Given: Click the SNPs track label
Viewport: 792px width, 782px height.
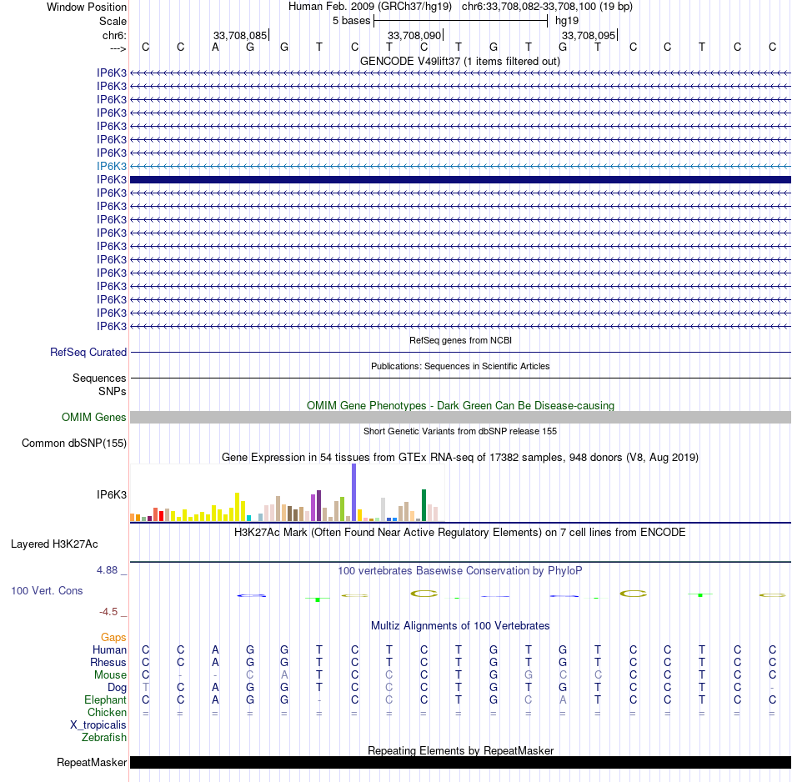Looking at the screenshot, I should point(113,392).
